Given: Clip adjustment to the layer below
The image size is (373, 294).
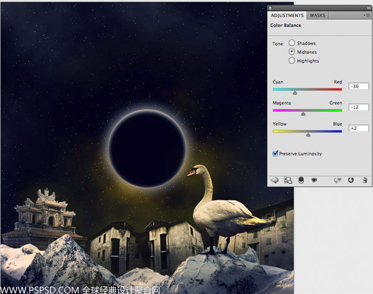Looking at the screenshot, I should tap(301, 180).
